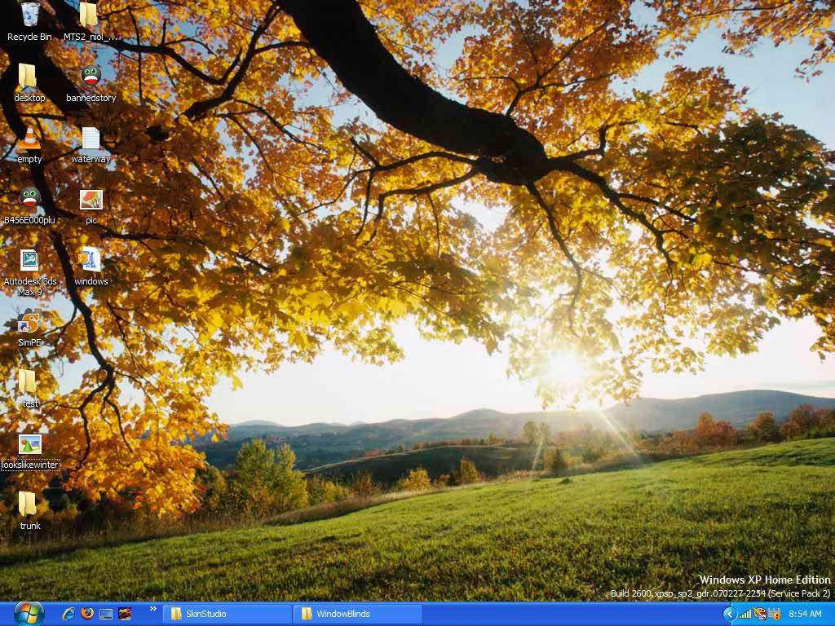The width and height of the screenshot is (835, 626).
Task: Select the Autodesk 3ds Max 9 shortcut
Action: (x=29, y=261)
